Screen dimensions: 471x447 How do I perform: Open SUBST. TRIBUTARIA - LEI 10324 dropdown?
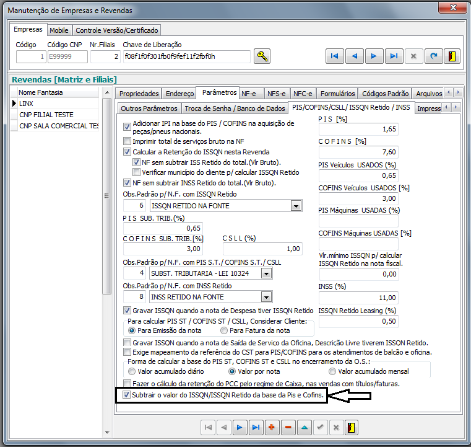point(266,273)
